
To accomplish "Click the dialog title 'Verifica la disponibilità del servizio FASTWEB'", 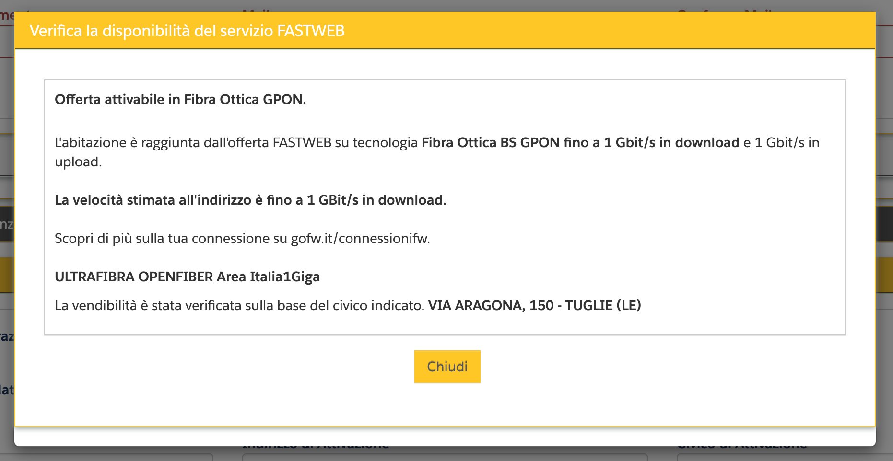I will pos(187,31).
